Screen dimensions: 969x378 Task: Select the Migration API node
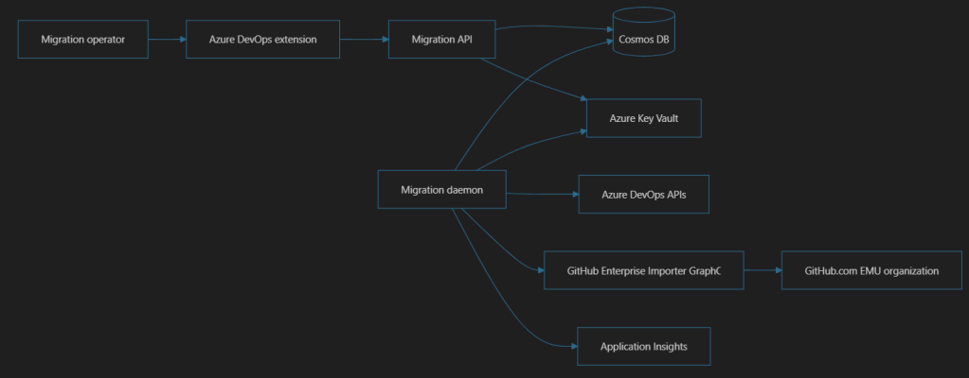[x=441, y=40]
